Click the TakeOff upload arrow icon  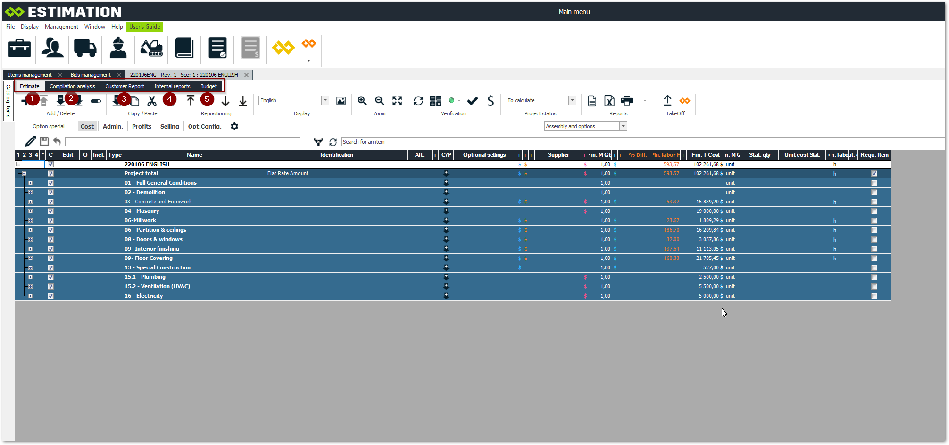tap(667, 101)
